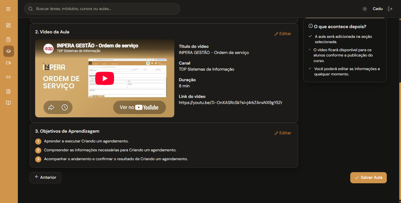Open the video camera icon in sidebar

pyautogui.click(x=8, y=63)
